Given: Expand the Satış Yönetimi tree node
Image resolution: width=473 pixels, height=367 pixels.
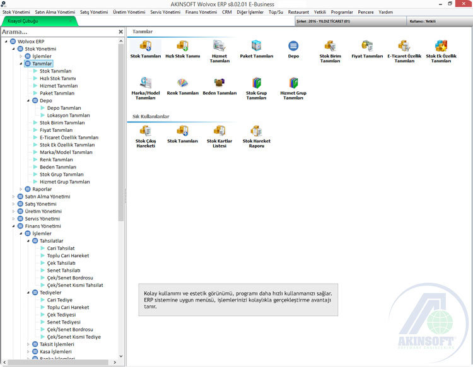Looking at the screenshot, I should (x=13, y=204).
